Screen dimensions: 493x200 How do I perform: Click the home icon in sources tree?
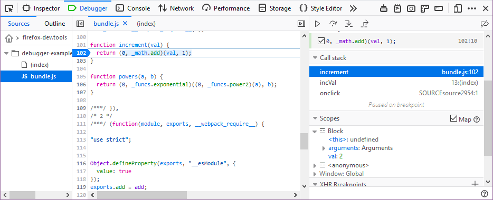pos(9,38)
